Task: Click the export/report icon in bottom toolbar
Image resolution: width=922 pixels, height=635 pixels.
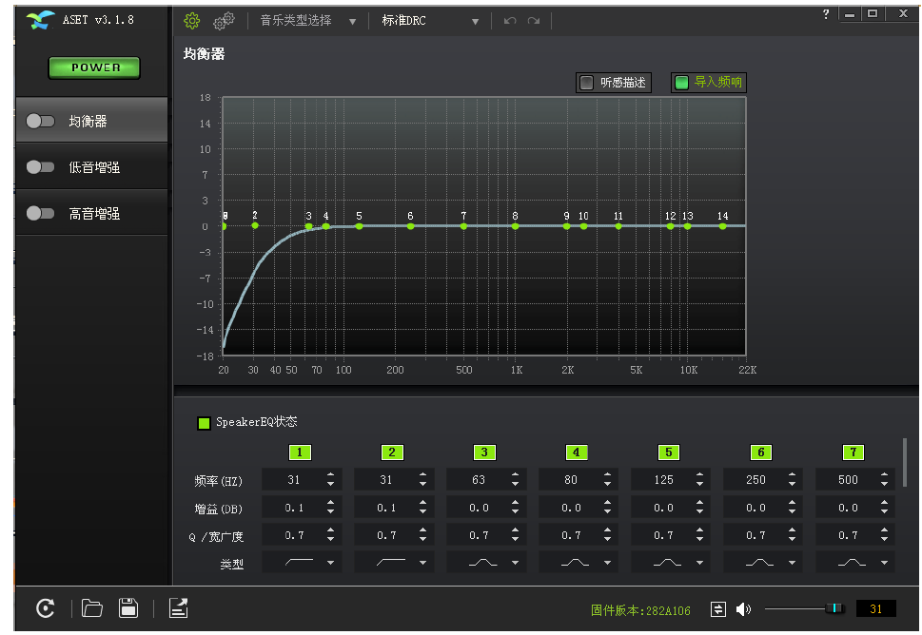Action: [178, 608]
